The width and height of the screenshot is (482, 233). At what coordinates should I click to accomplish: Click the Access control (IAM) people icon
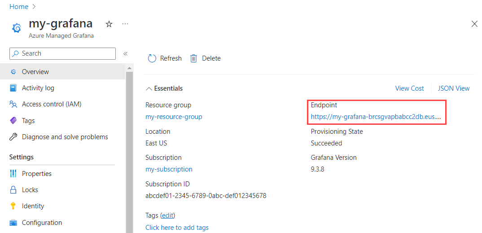13,104
